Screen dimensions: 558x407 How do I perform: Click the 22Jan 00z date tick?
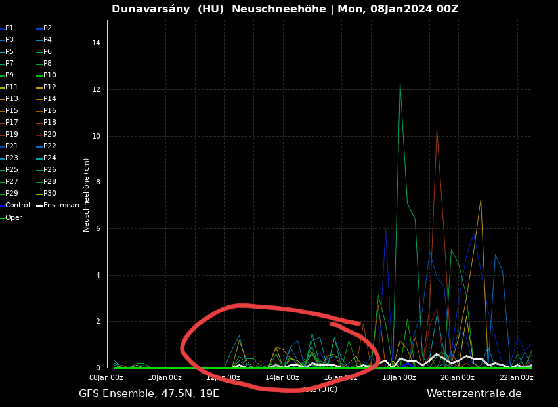click(x=516, y=377)
